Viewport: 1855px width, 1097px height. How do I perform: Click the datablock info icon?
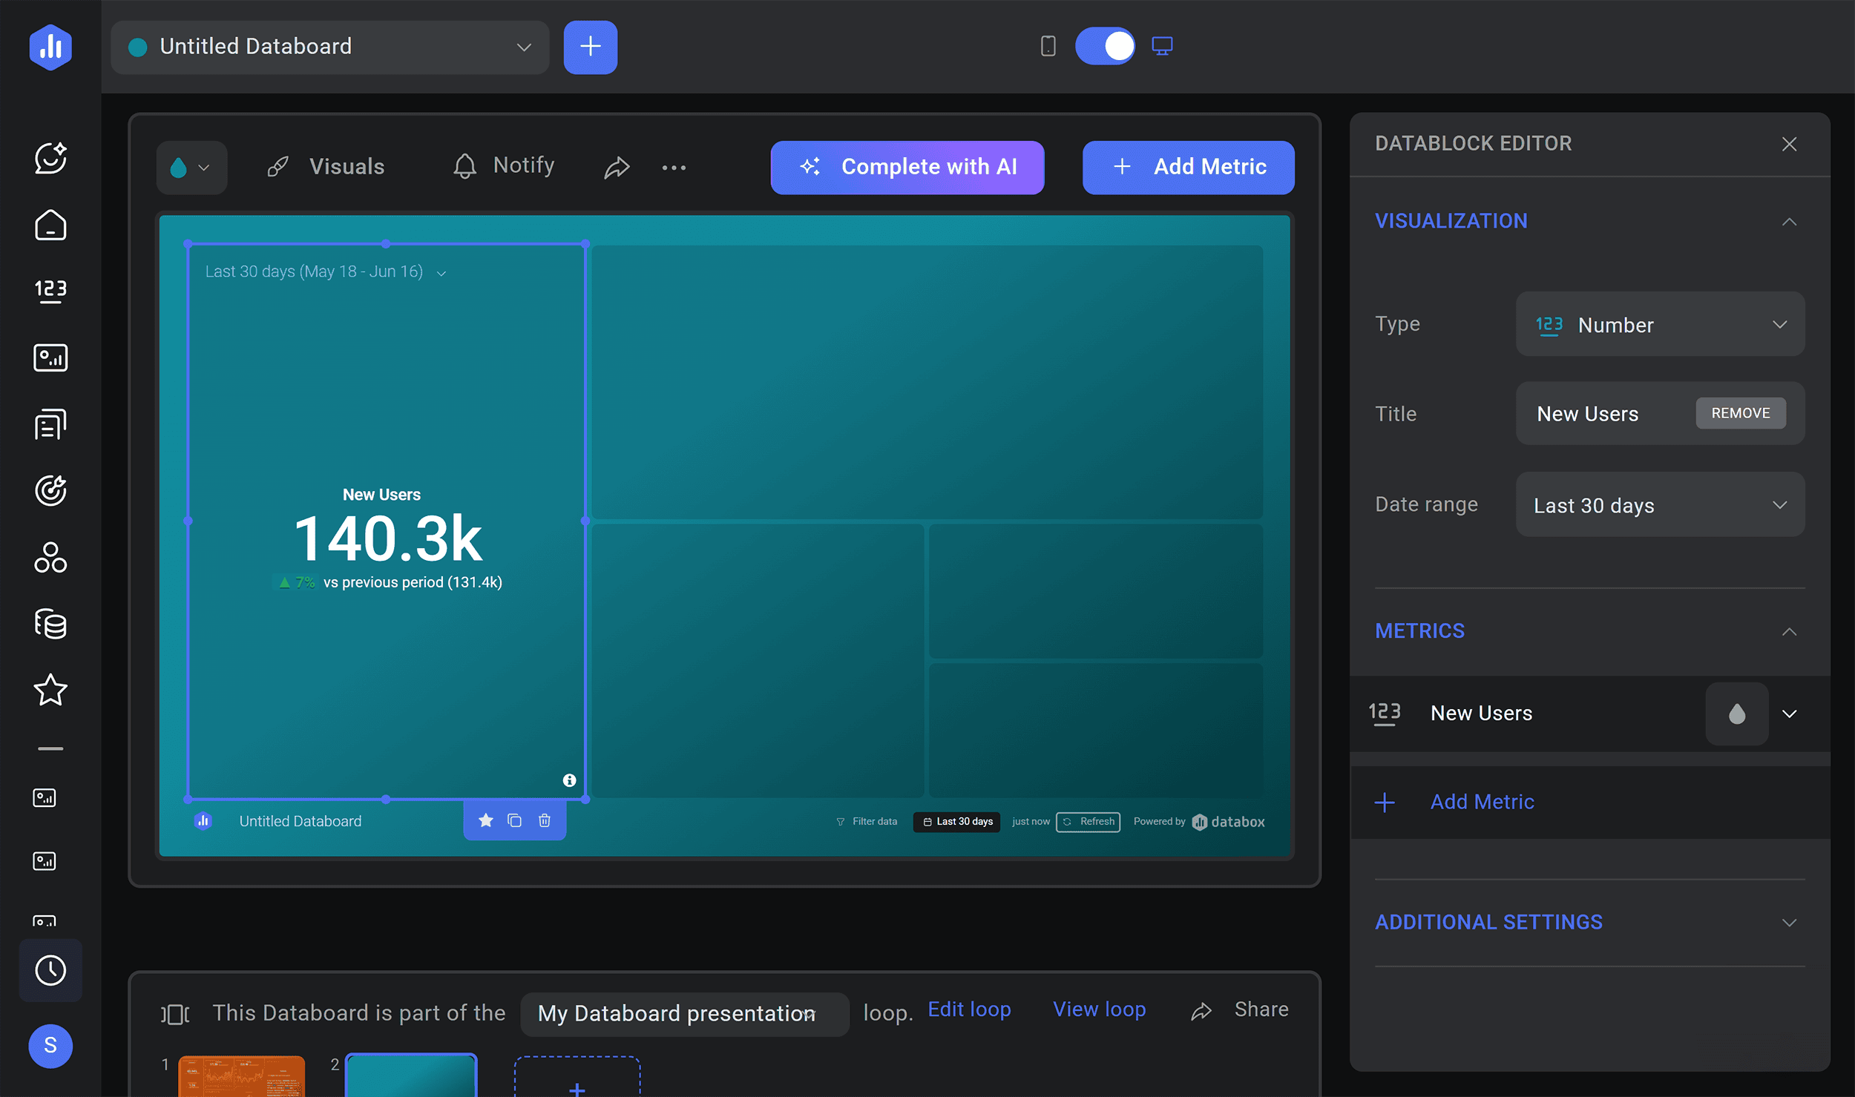coord(569,780)
